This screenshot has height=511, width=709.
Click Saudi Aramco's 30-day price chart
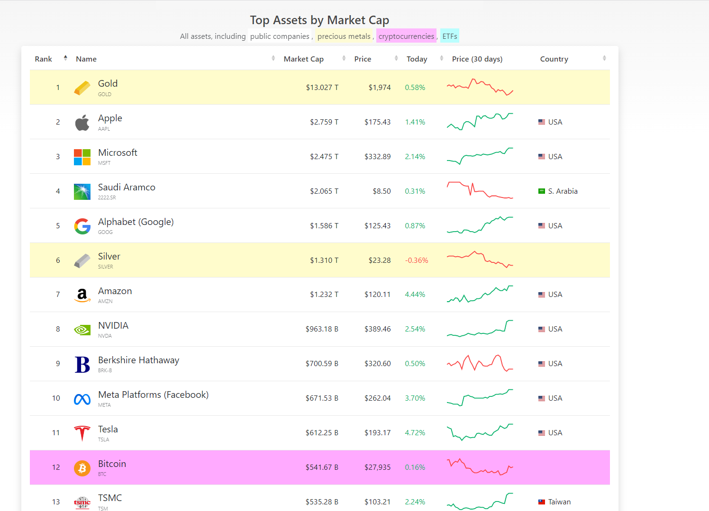480,191
